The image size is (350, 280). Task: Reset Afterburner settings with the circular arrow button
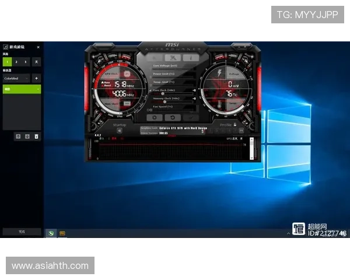[173, 117]
